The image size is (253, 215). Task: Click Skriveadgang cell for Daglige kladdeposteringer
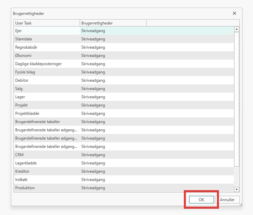[113, 64]
